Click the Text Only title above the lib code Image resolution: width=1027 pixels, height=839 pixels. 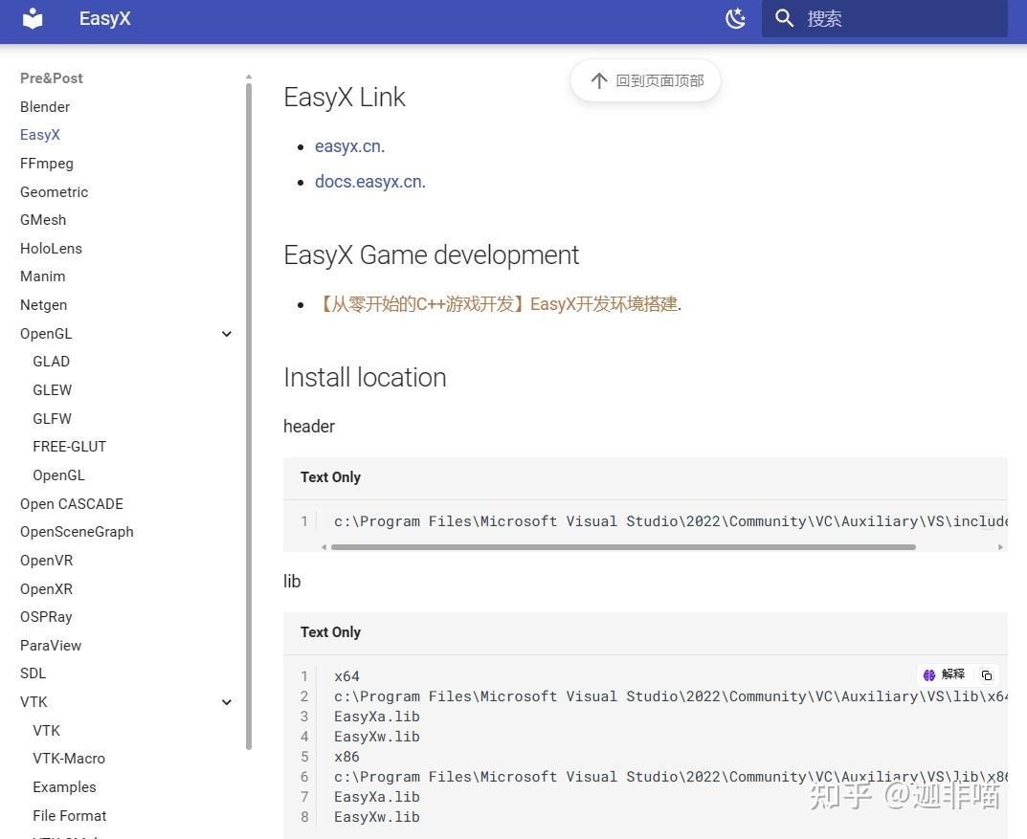coord(330,632)
